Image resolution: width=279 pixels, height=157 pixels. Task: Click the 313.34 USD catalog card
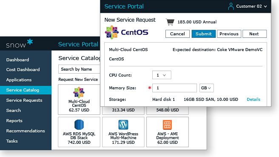tap(123, 110)
